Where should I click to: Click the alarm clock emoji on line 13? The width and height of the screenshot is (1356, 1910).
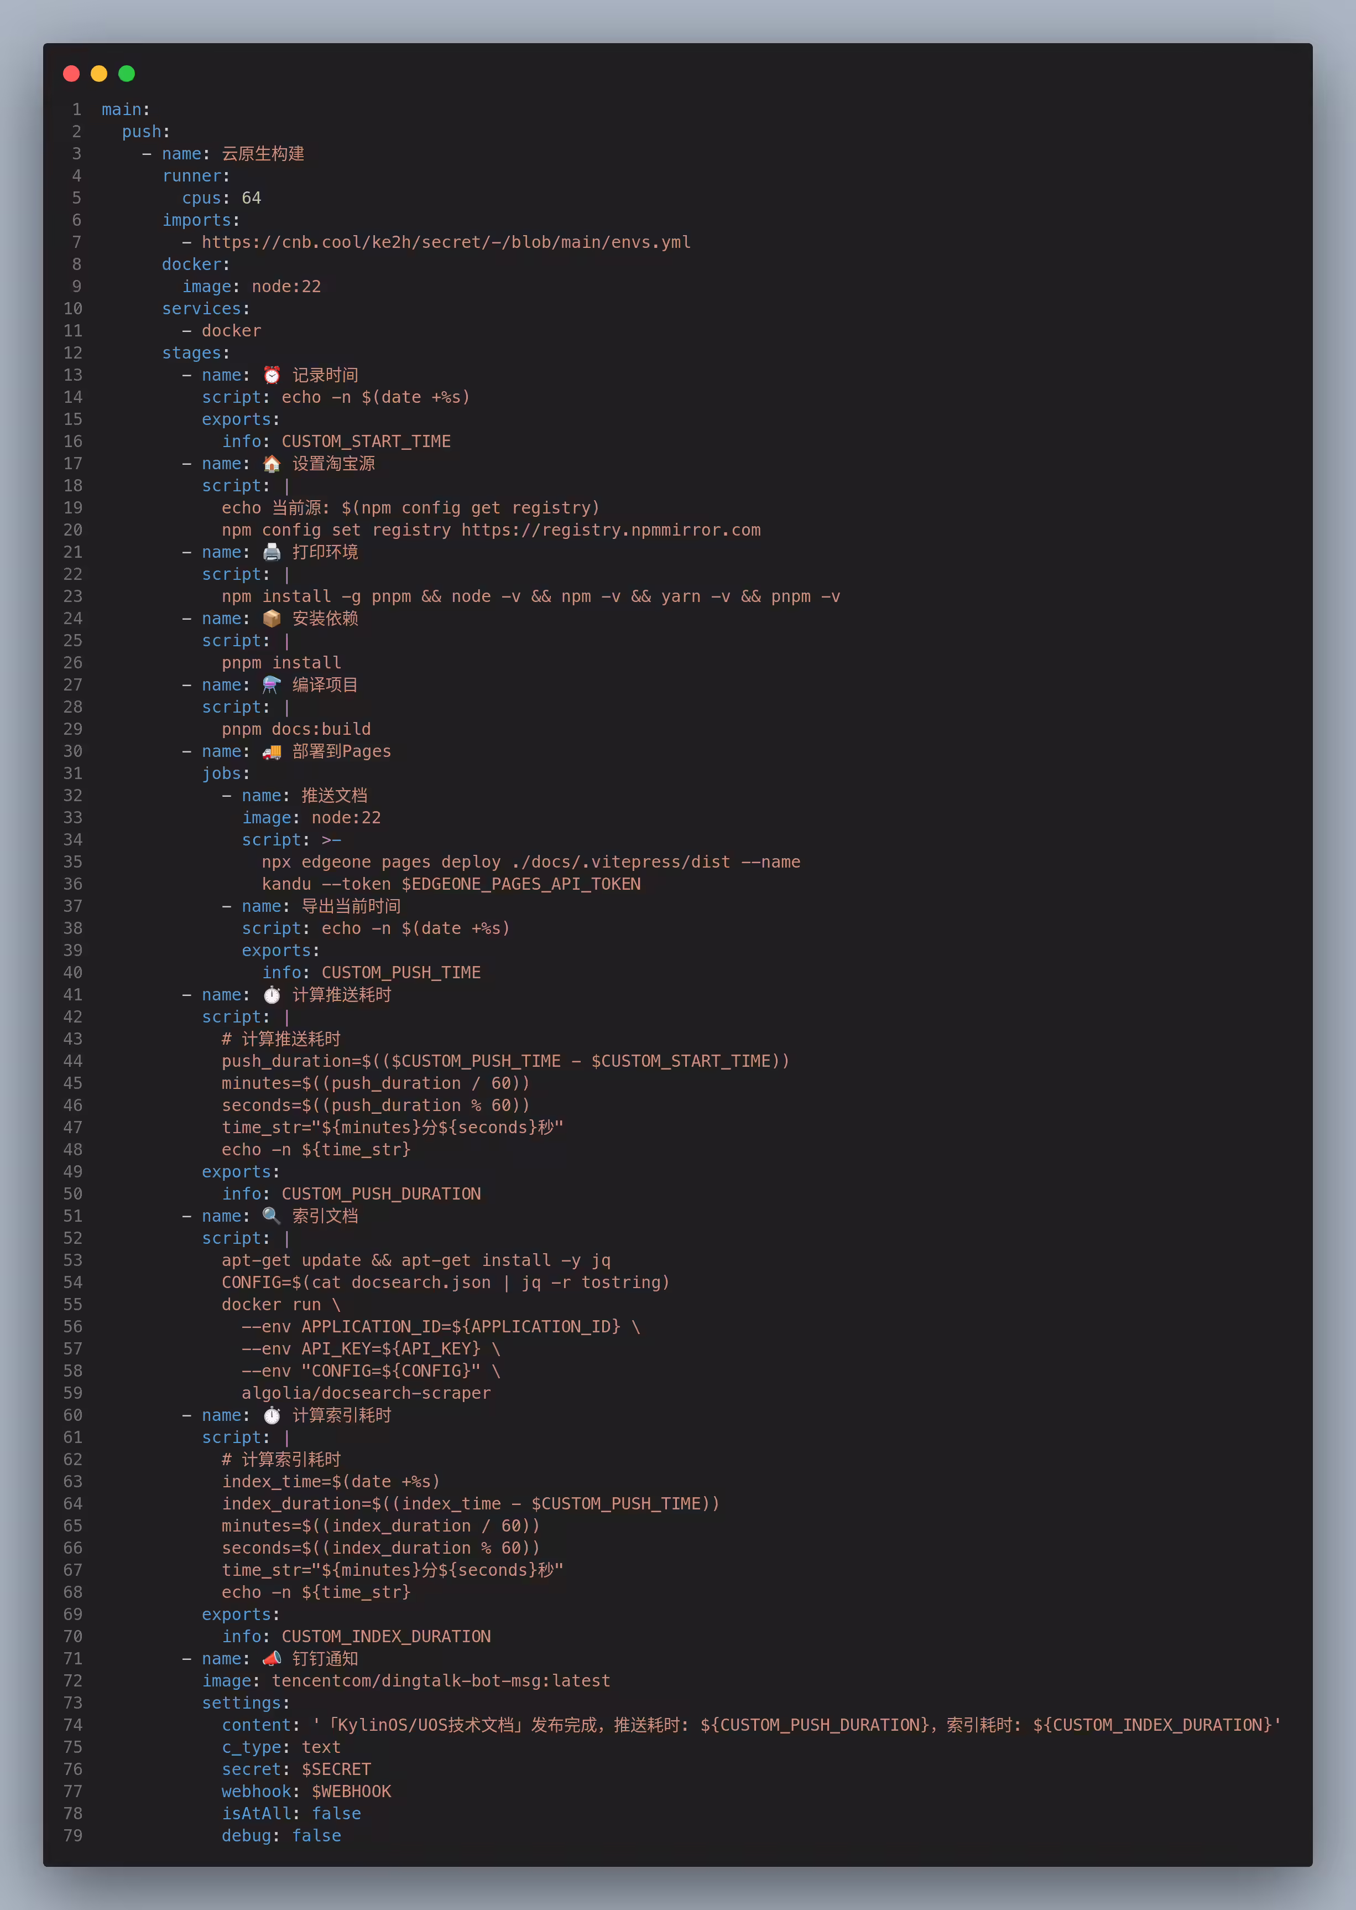pos(272,375)
